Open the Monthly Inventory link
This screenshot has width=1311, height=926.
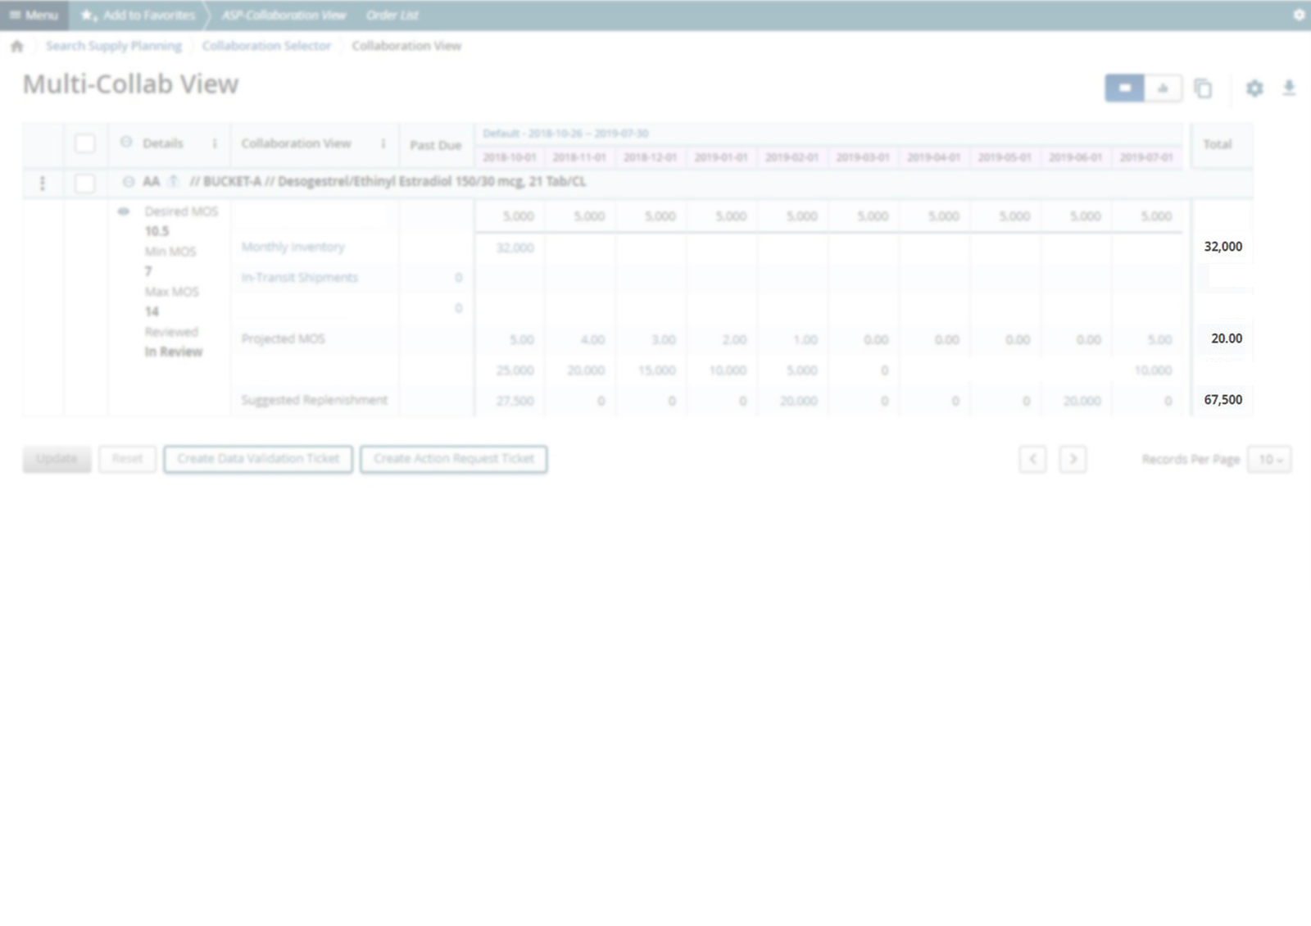pos(293,247)
